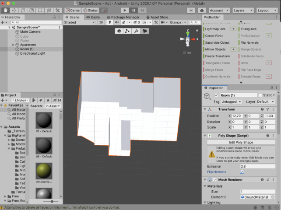Select the Move tool in the toolbar
Viewport: 281px width, 210px height.
click(14, 10)
